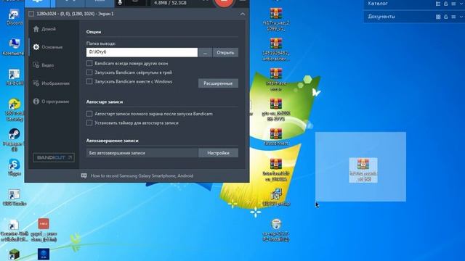Launch the Steam-logo desktop shortcut
The width and height of the screenshot is (465, 261).
(x=14, y=140)
